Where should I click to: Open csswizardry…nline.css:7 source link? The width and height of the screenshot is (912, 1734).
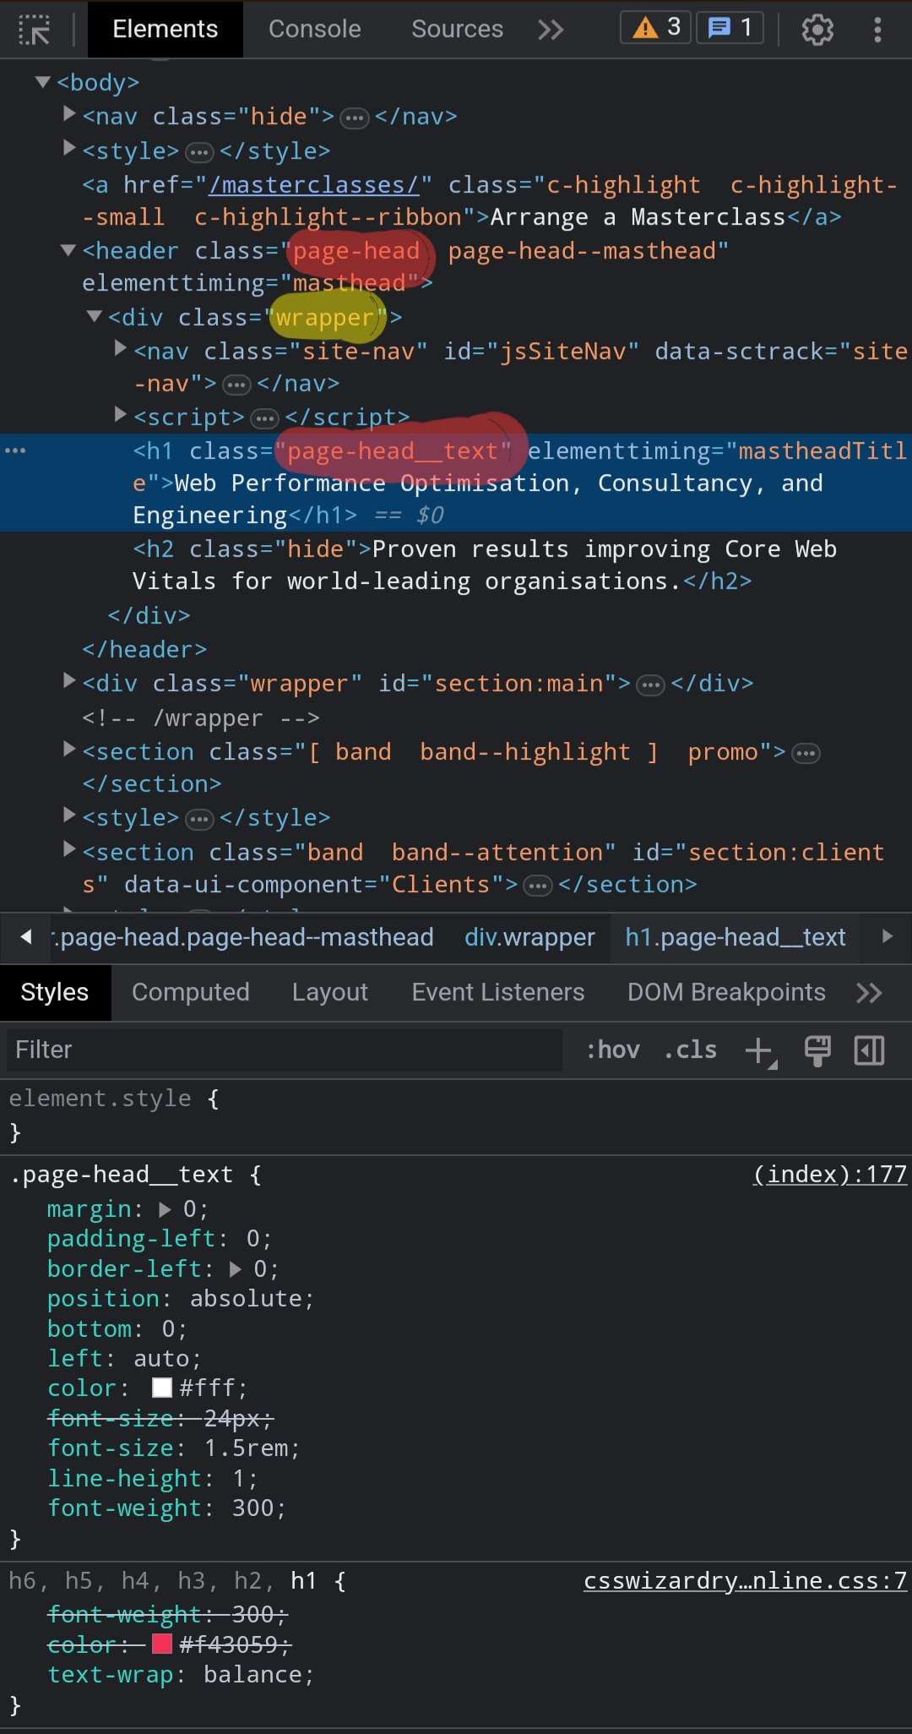[x=746, y=1581]
